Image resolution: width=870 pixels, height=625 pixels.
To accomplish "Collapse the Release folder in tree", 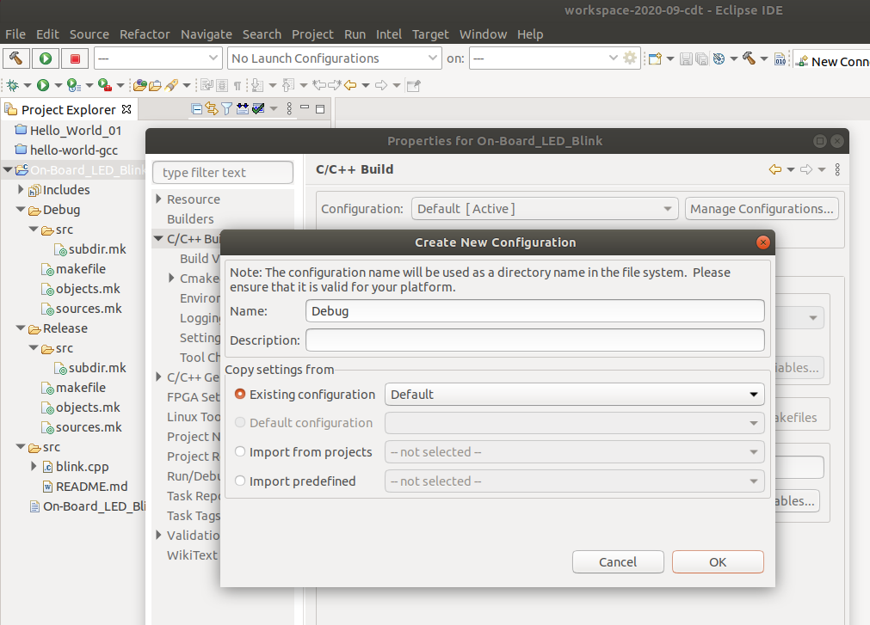I will pyautogui.click(x=22, y=328).
